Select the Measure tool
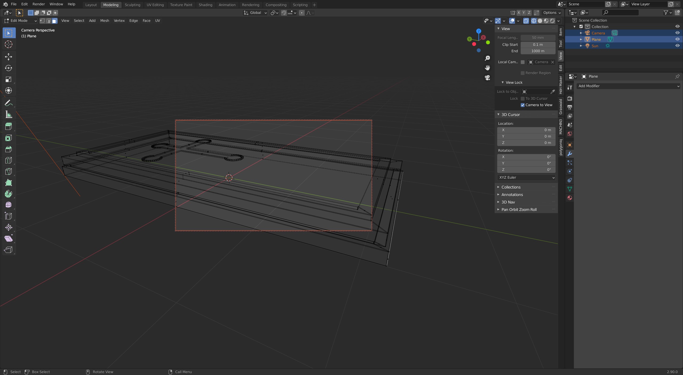The height and width of the screenshot is (375, 683). (9, 115)
